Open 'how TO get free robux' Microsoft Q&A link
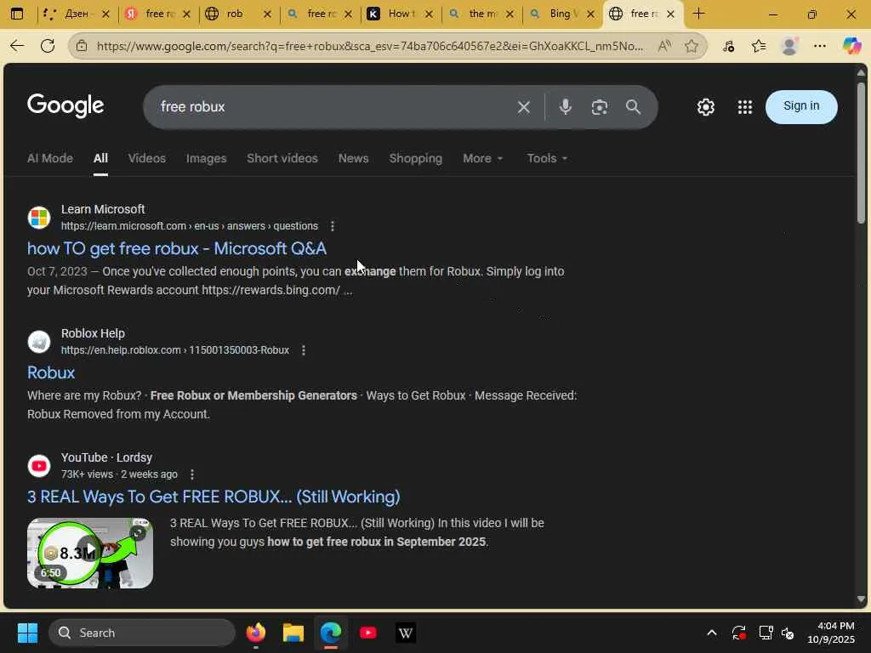This screenshot has height=653, width=871. coord(177,249)
